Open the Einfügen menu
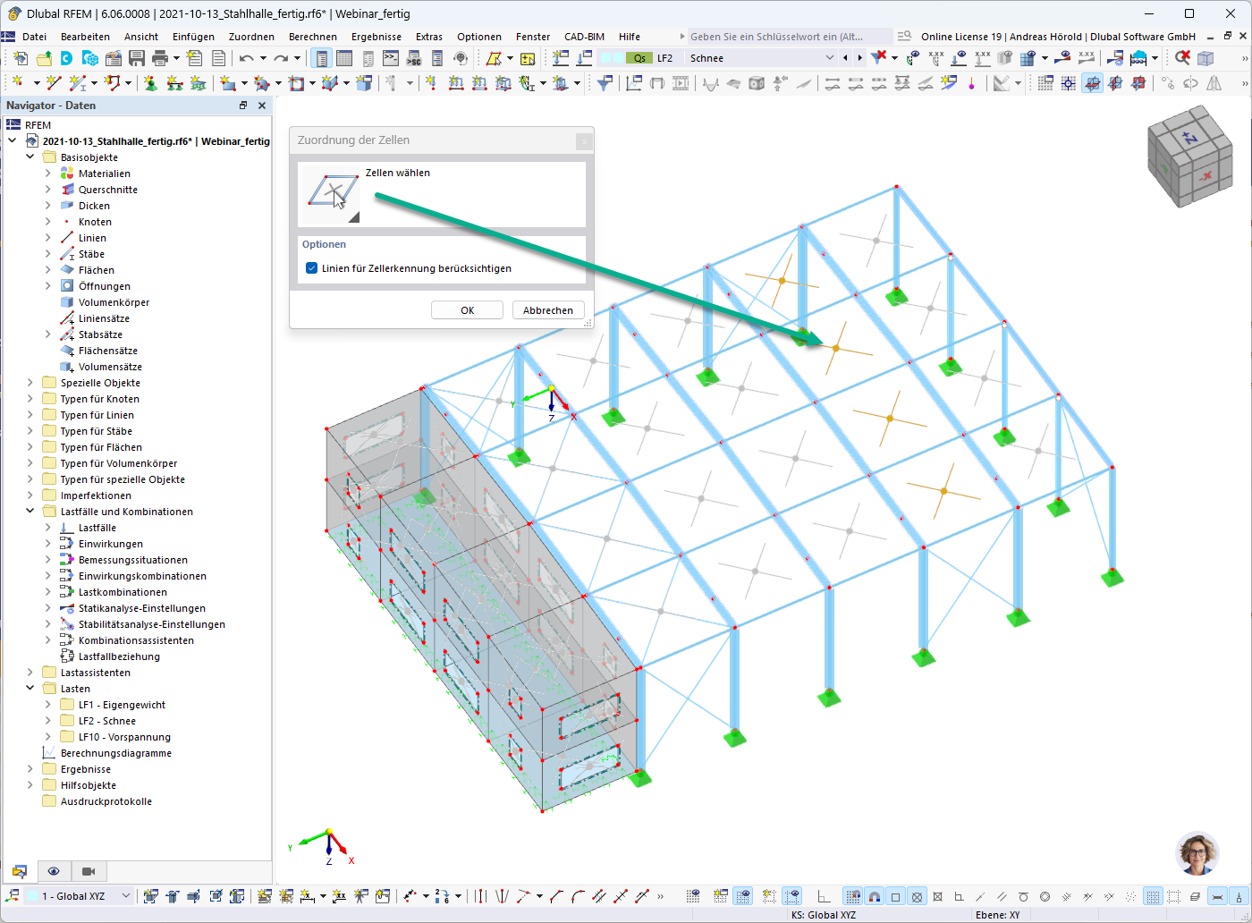 click(x=193, y=37)
